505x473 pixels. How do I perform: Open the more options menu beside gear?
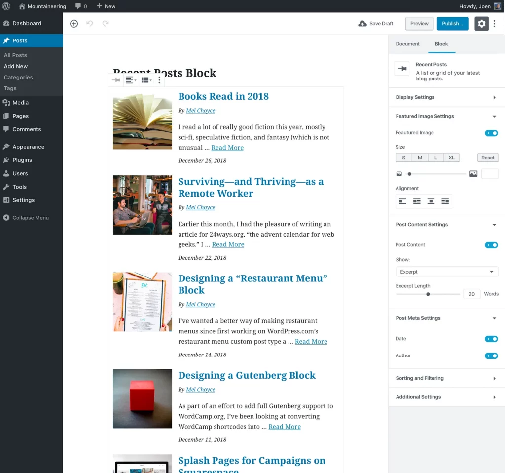click(x=495, y=24)
